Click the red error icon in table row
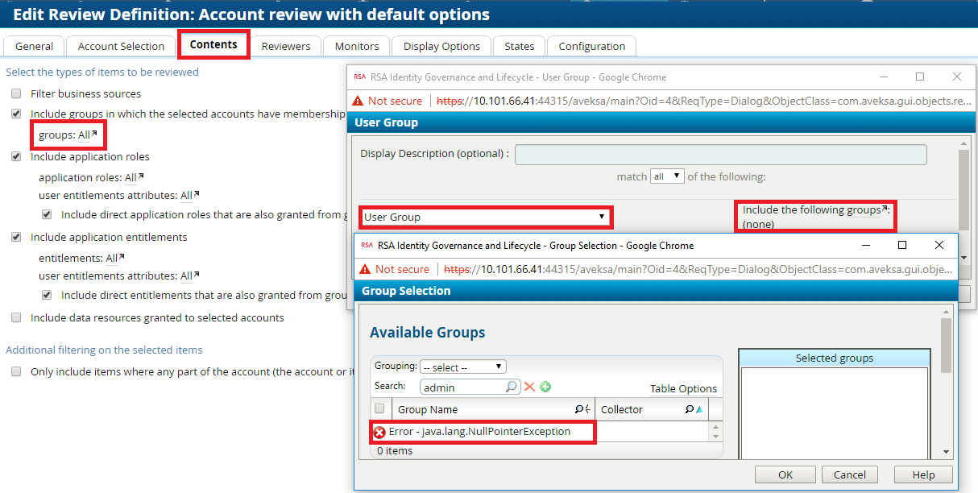The image size is (978, 493). tap(379, 433)
